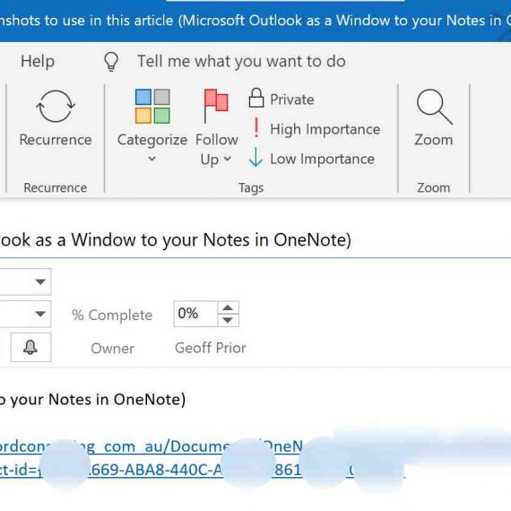This screenshot has height=511, width=511.
Task: Open the lower combo box beside % Complete
Action: pyautogui.click(x=40, y=314)
